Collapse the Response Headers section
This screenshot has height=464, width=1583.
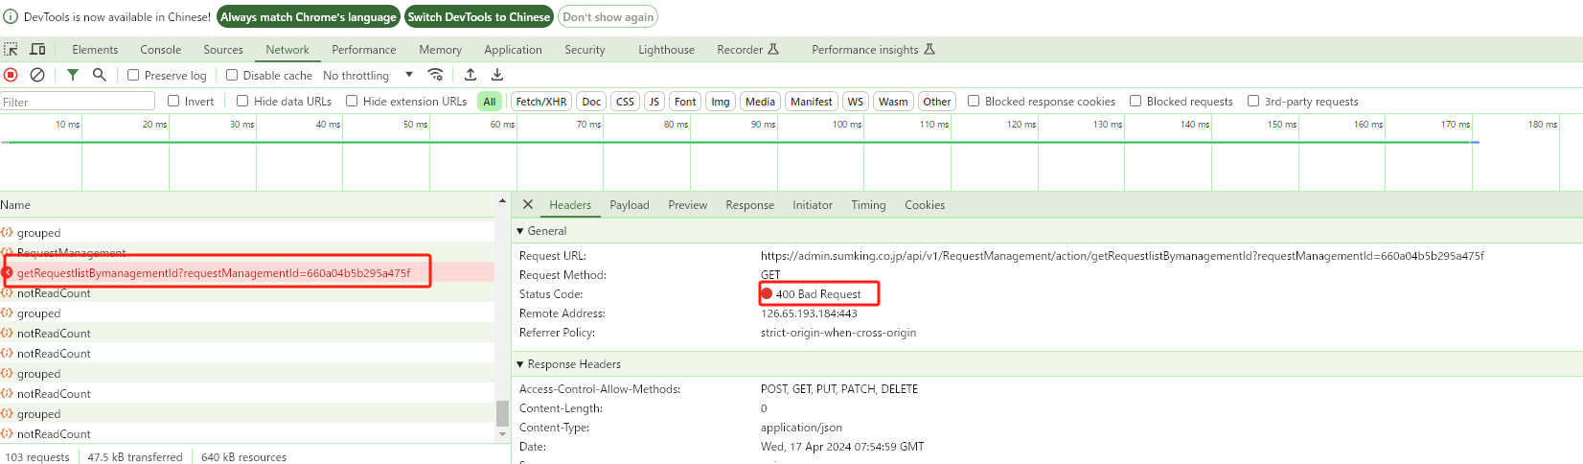(520, 364)
